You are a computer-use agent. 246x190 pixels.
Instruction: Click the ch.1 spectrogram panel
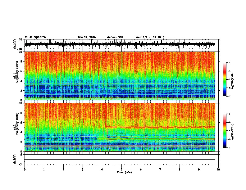tap(120, 76)
